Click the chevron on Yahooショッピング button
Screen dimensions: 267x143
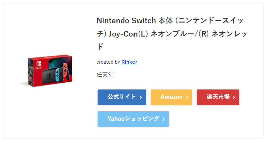163,119
